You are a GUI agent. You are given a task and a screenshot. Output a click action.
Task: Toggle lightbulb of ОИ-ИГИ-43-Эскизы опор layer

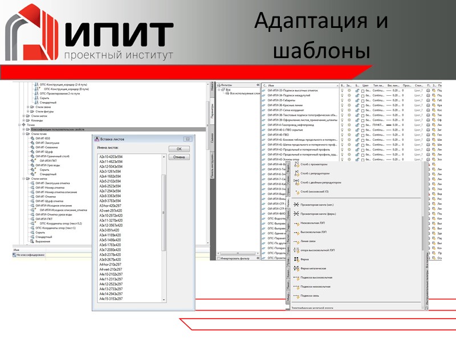point(343,160)
